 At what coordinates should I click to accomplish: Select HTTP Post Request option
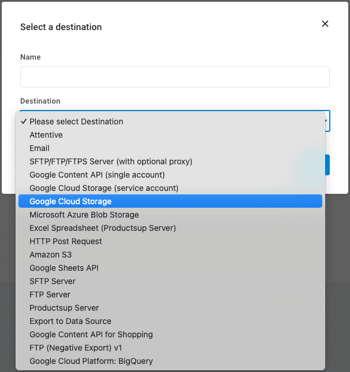tap(66, 241)
